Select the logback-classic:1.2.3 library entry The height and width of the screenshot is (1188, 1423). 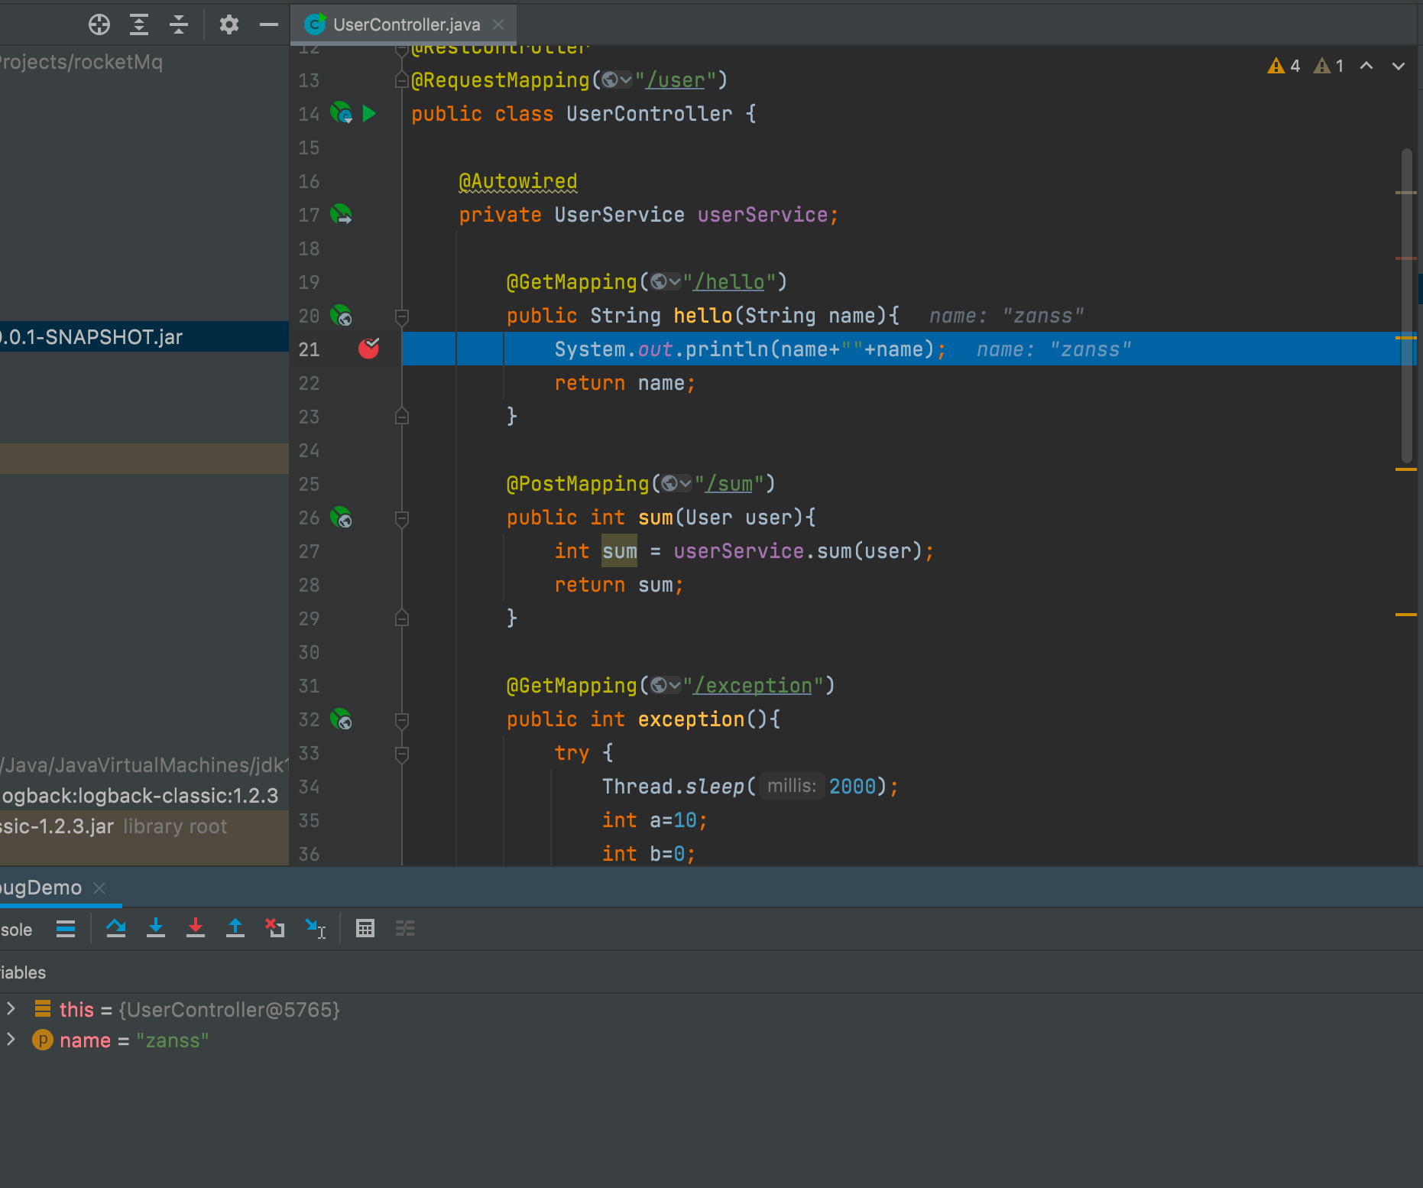click(141, 796)
